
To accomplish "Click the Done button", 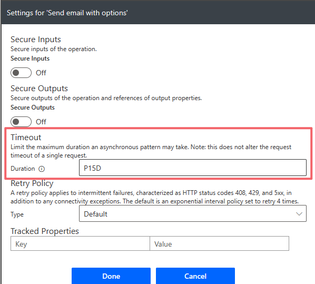I will [x=111, y=276].
